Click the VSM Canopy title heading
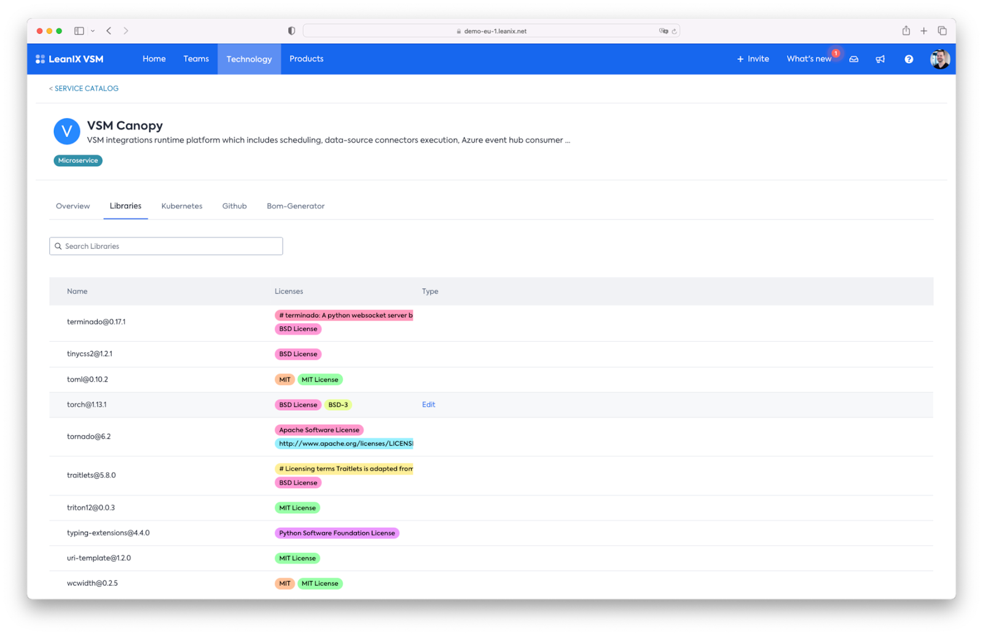983x635 pixels. [x=125, y=125]
